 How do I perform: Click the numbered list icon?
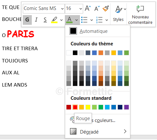[x=99, y=20]
